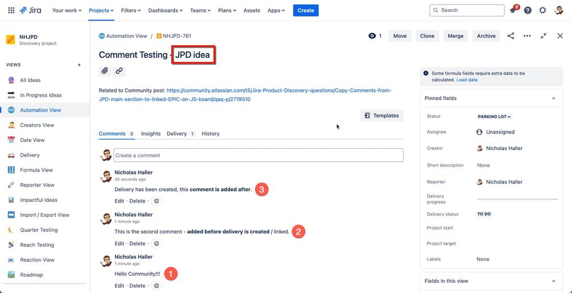The image size is (572, 293).
Task: Expand the Dashboards menu
Action: point(165,10)
